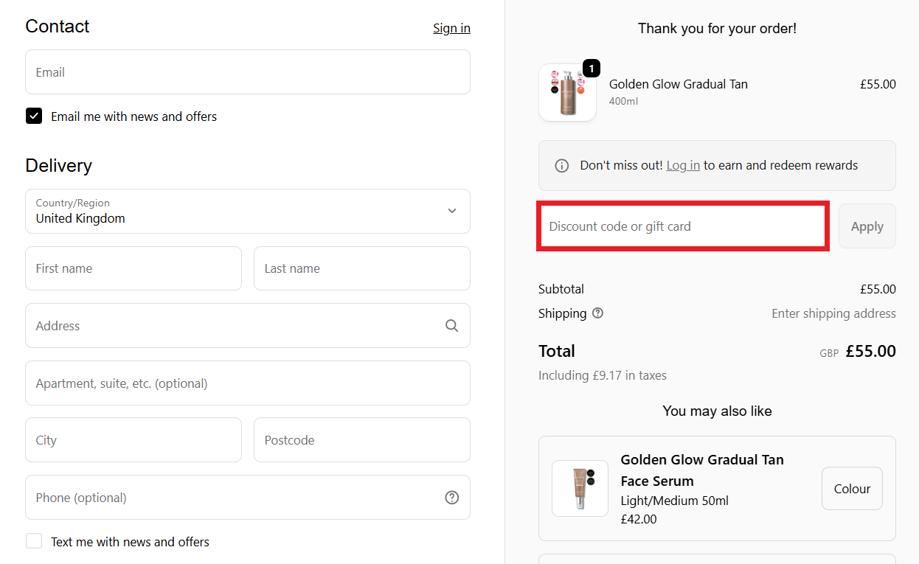Click the info icon beside Don't miss out

(x=562, y=166)
